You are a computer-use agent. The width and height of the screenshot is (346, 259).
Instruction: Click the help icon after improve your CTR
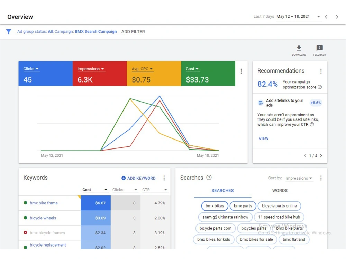(x=312, y=124)
